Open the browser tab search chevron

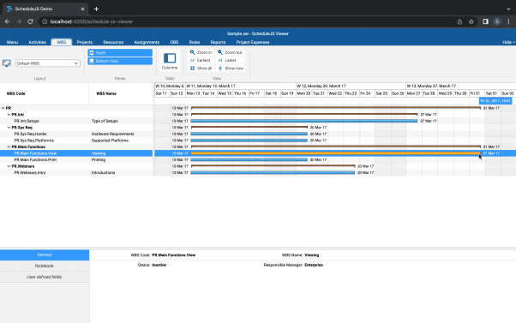pyautogui.click(x=508, y=9)
